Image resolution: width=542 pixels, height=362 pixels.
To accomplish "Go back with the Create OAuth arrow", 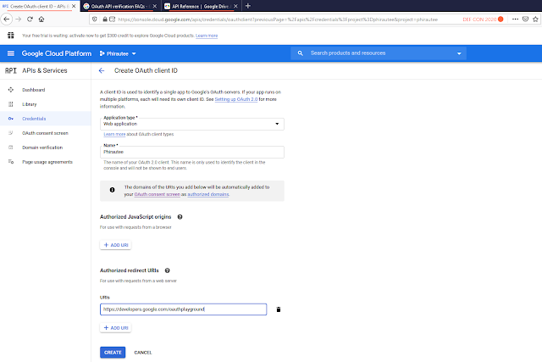I will click(102, 70).
